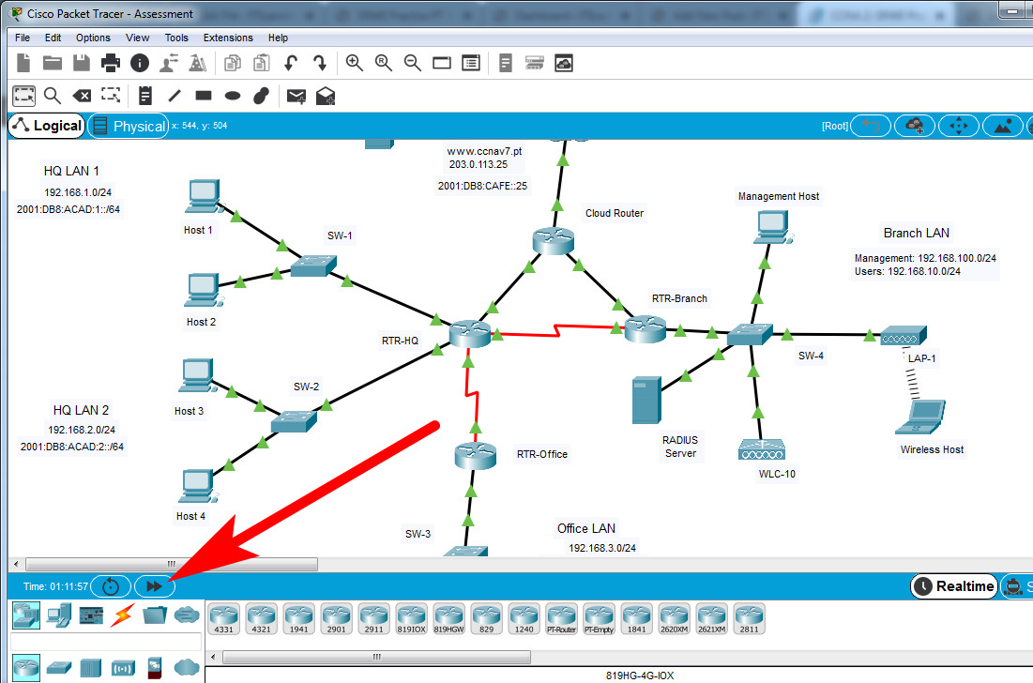Screen dimensions: 1033x683
Task: Zoom in on the workspace
Action: 355,63
